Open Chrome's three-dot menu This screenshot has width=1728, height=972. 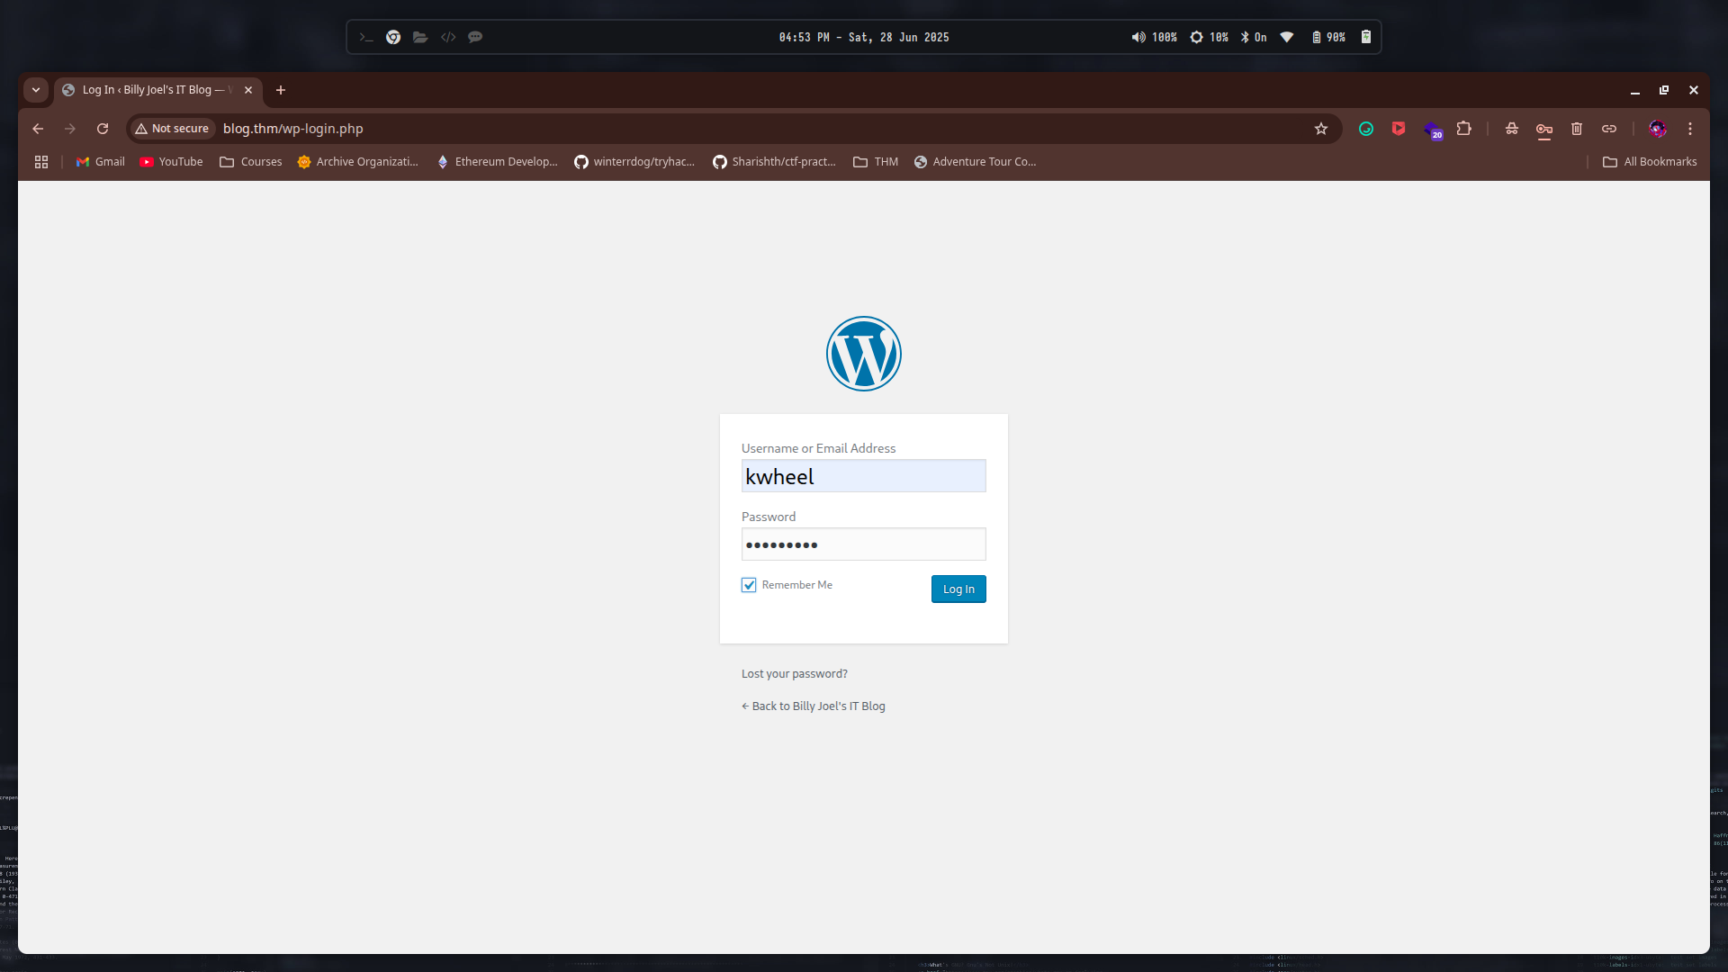coord(1690,129)
